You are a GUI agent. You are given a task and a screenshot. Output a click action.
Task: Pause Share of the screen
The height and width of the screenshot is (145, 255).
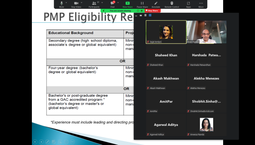tap(142, 4)
